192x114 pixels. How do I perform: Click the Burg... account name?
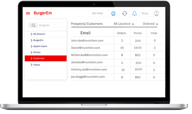[146, 13]
